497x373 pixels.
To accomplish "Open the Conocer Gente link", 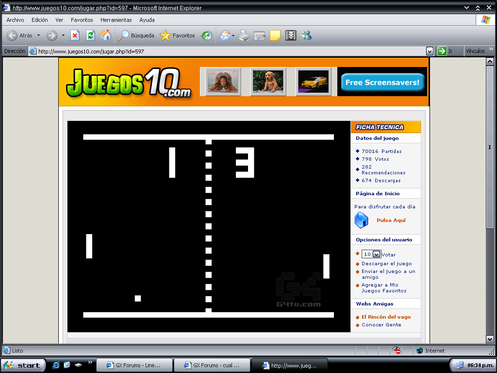I will tap(381, 325).
